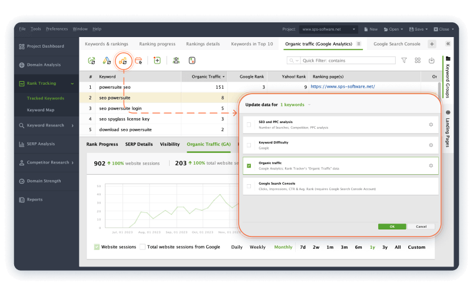This screenshot has width=473, height=293.
Task: Open settings gear for SEO and PPC analysis
Action: [431, 125]
